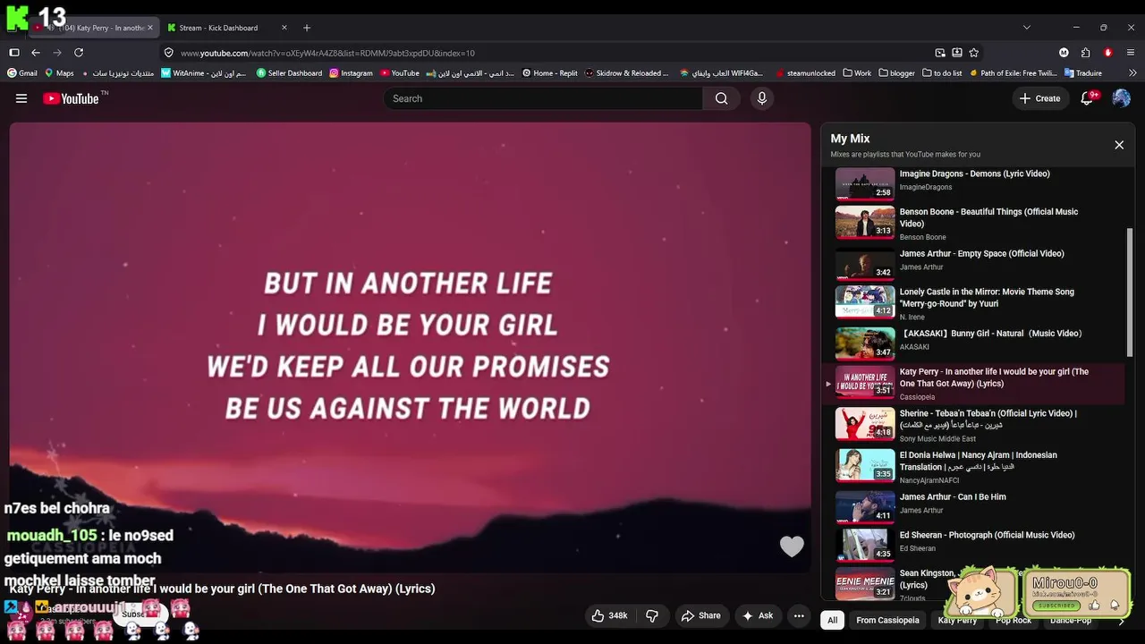The width and height of the screenshot is (1145, 644).
Task: Open the blogger bookmarks folder
Action: [x=897, y=73]
